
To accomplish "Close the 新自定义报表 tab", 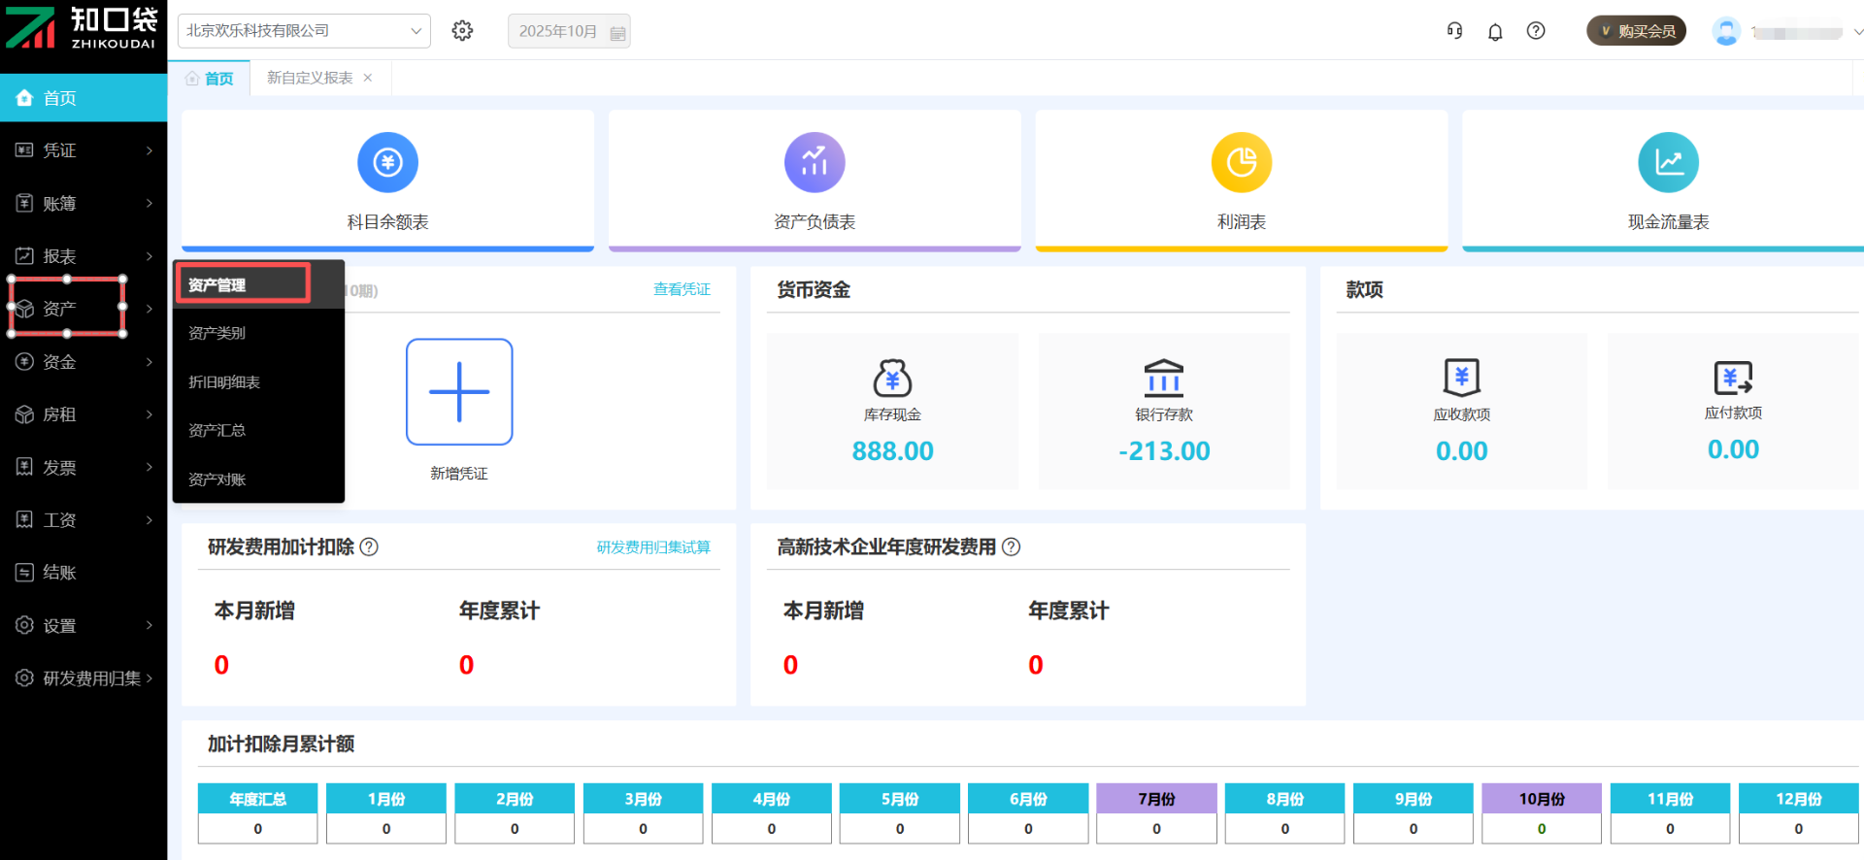I will (368, 78).
